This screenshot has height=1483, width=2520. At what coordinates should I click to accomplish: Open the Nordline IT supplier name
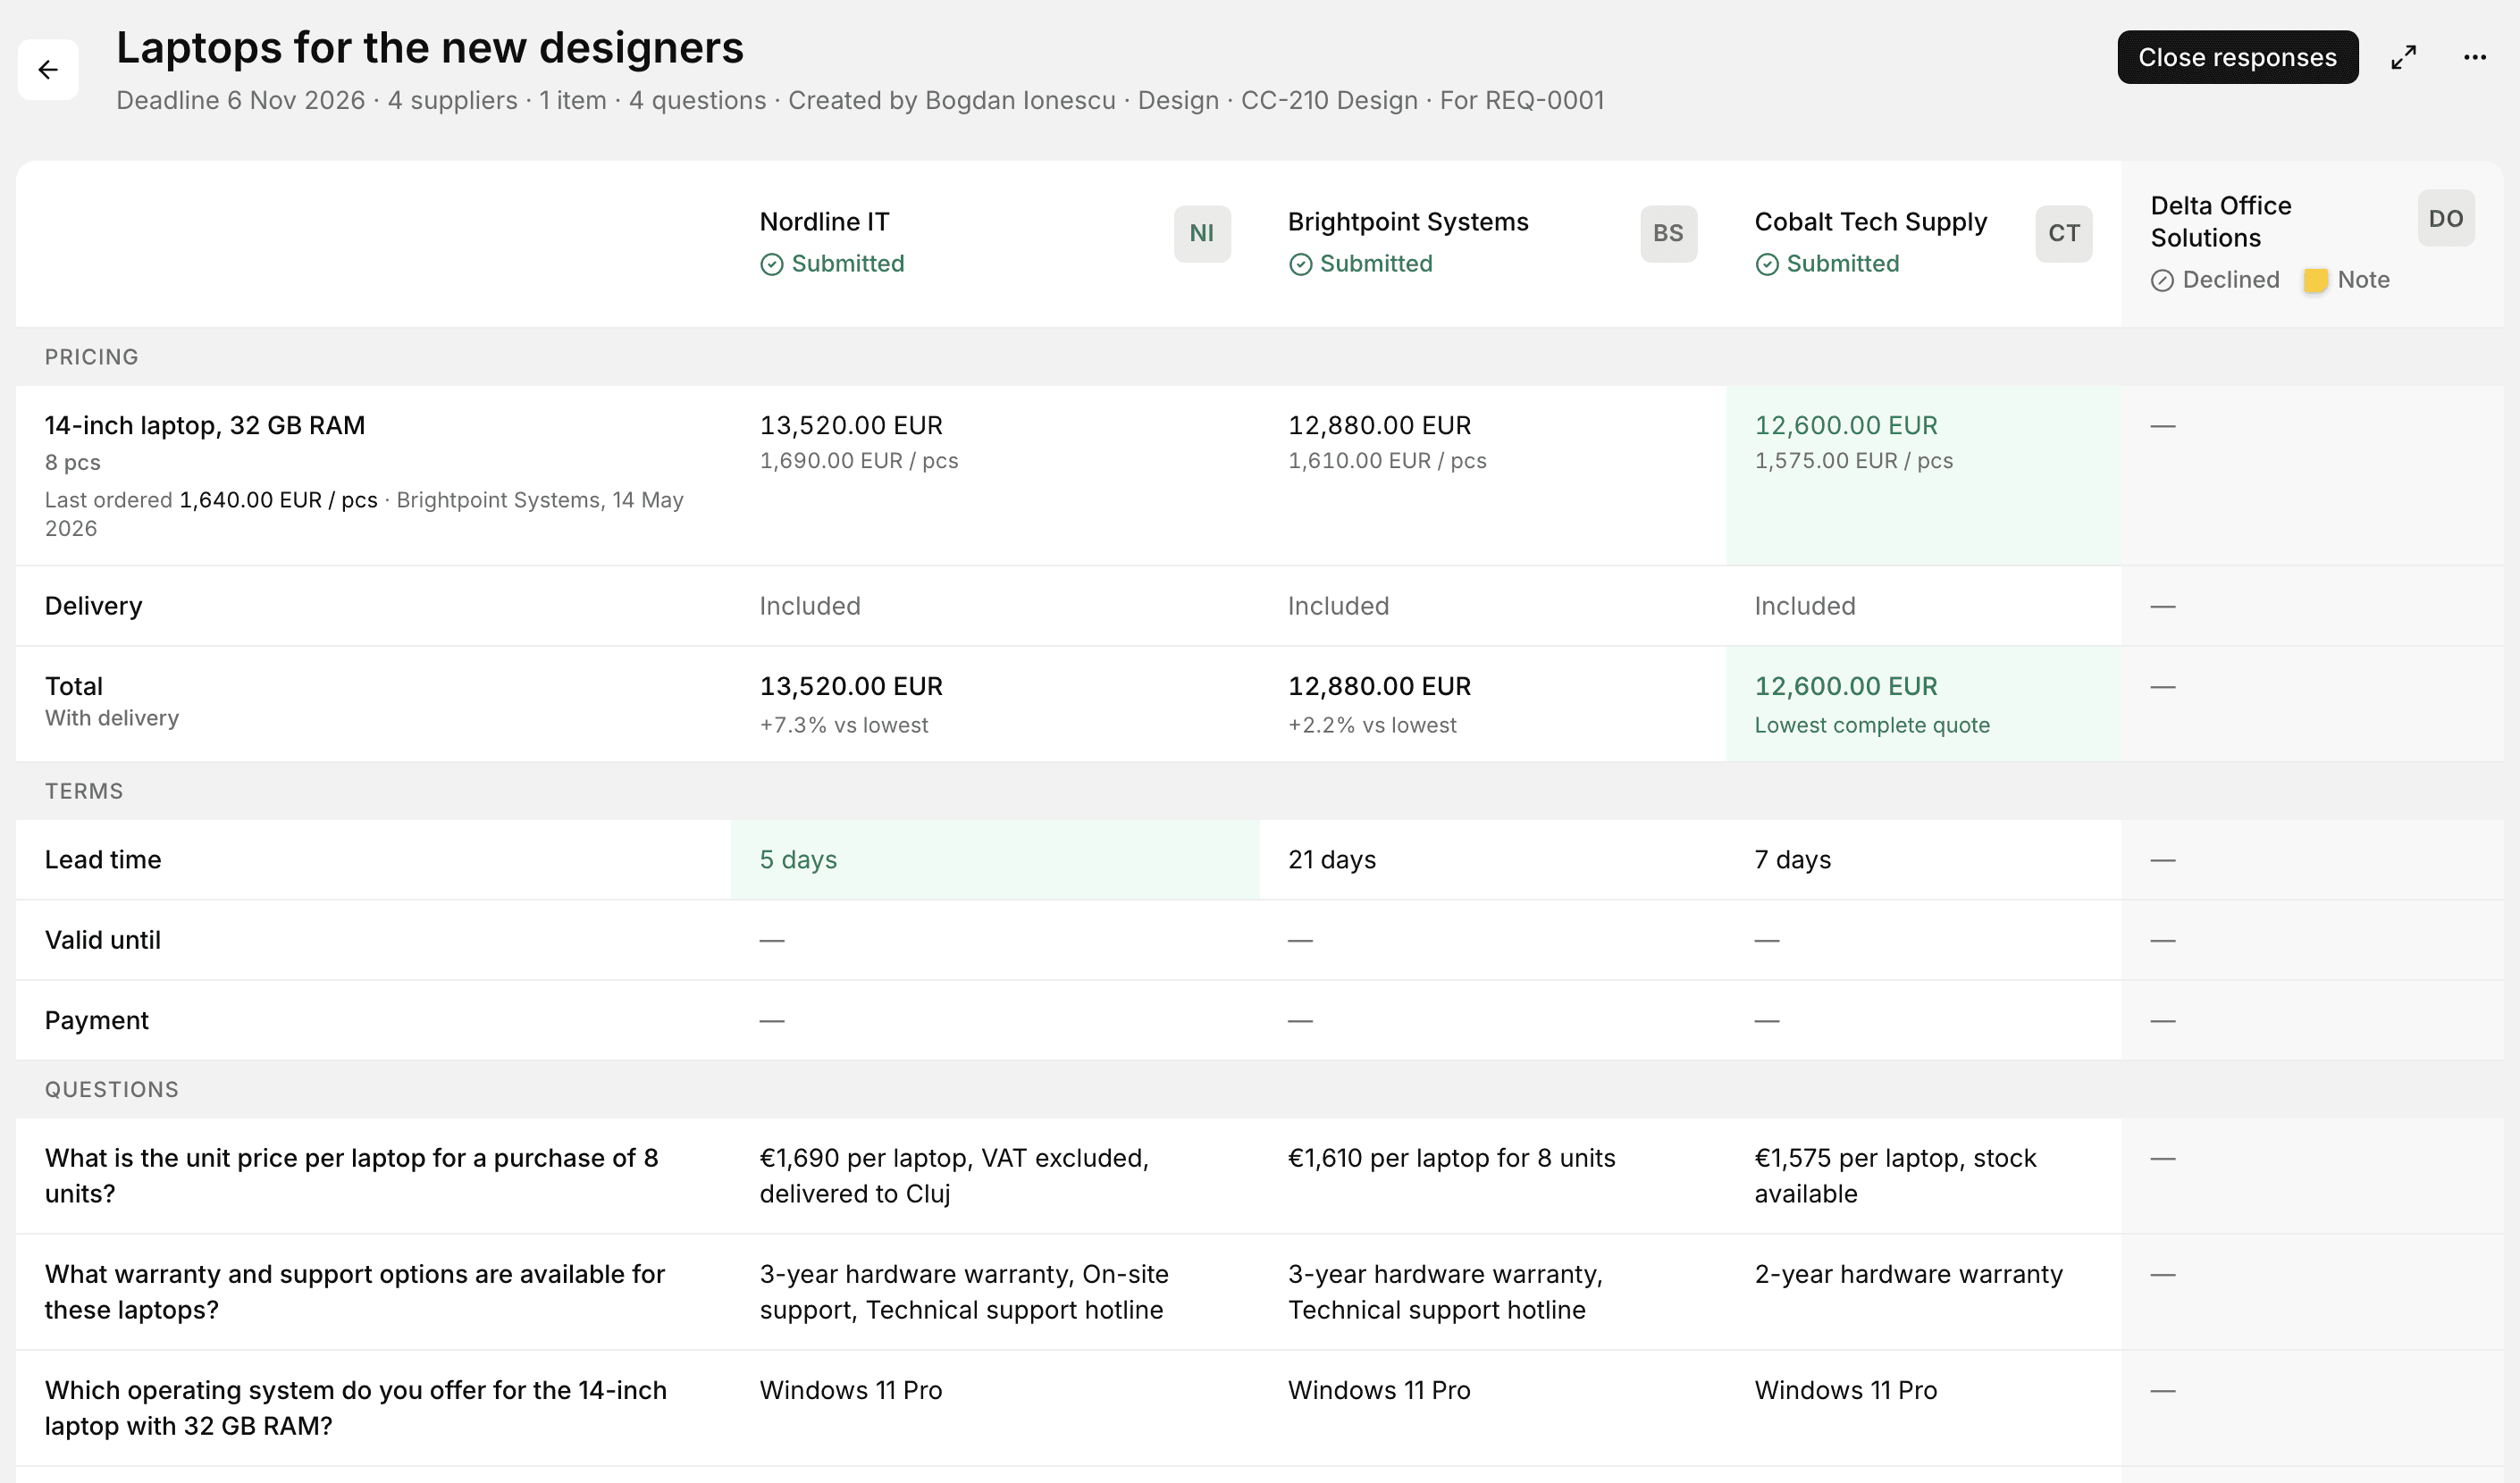[x=824, y=222]
